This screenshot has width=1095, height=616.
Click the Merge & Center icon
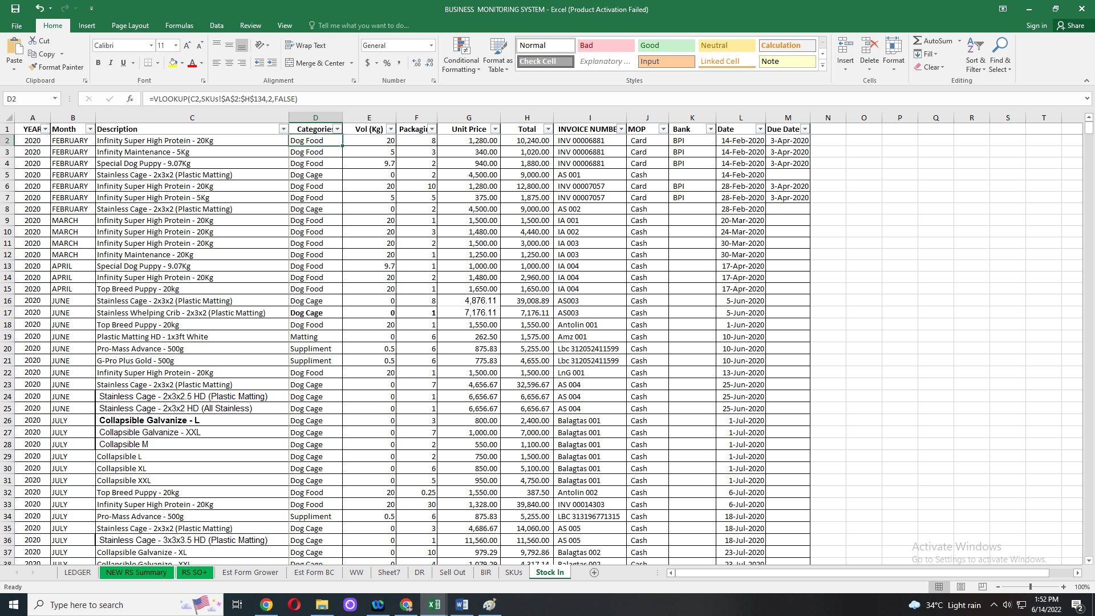(x=290, y=63)
